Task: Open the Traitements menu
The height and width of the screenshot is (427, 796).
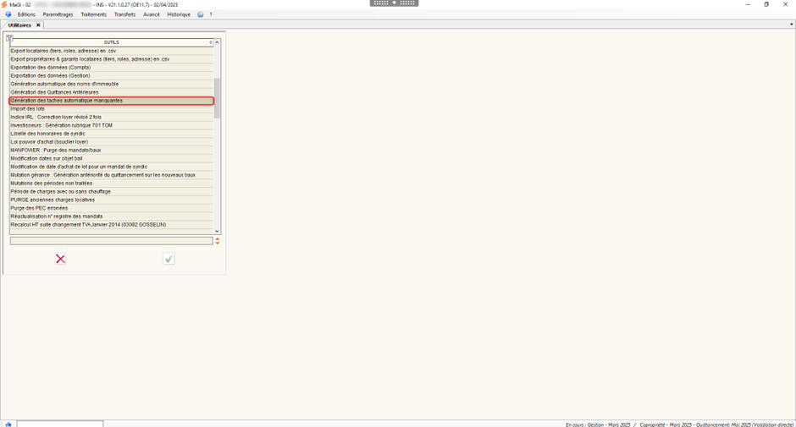Action: click(x=93, y=14)
